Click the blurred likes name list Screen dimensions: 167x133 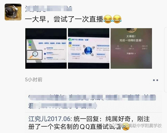tap(92, 102)
